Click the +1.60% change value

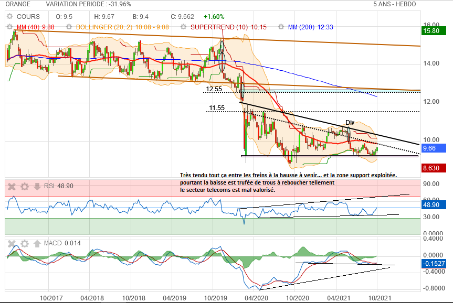pyautogui.click(x=214, y=17)
